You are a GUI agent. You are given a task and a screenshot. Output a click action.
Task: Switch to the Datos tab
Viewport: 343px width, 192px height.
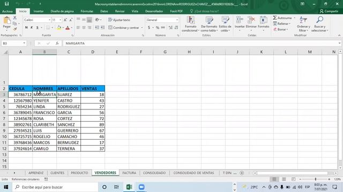tap(104, 11)
